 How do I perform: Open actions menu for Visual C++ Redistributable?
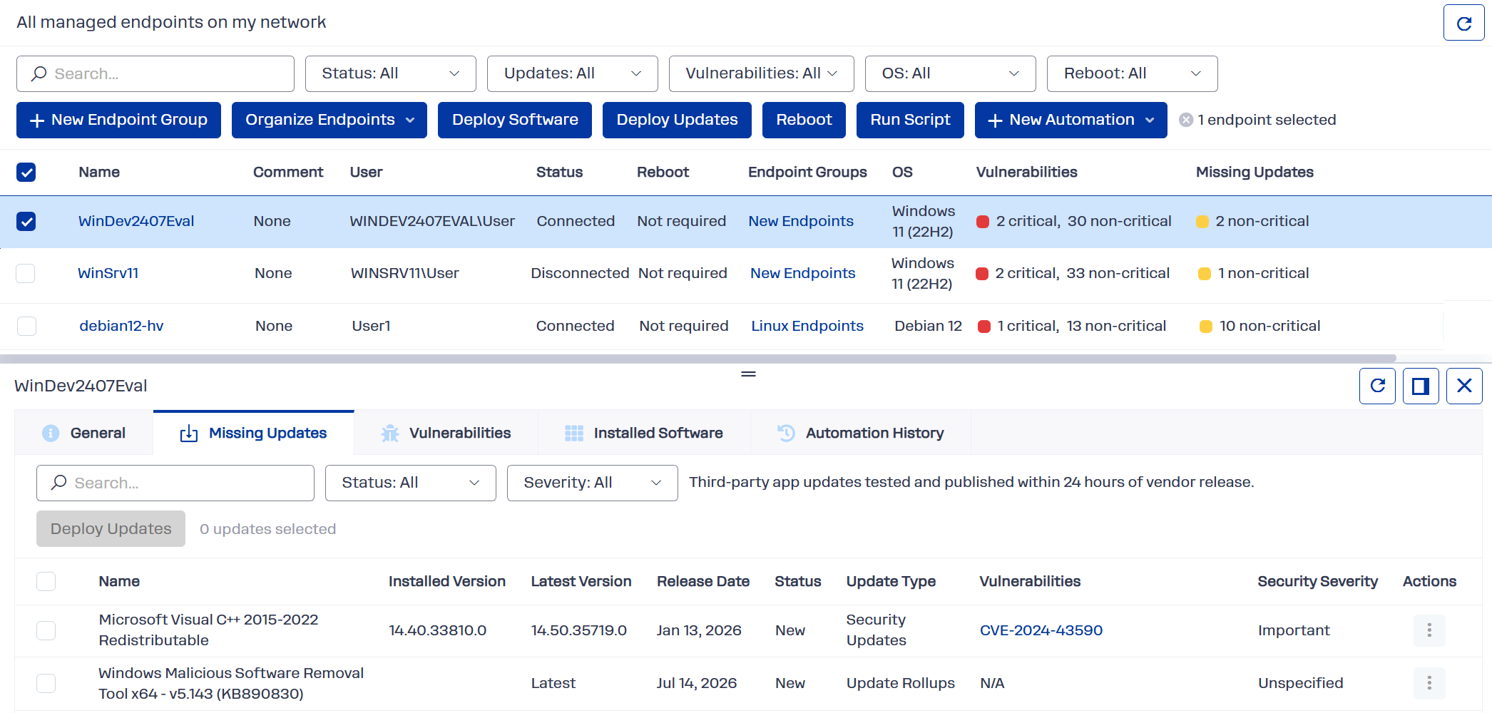[x=1429, y=630]
